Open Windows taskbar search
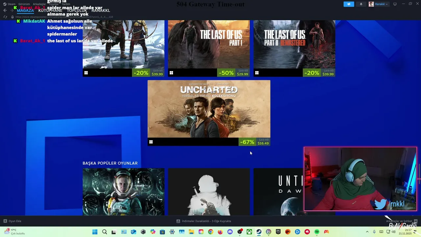Viewport: 421px width, 237px height. pos(105,232)
